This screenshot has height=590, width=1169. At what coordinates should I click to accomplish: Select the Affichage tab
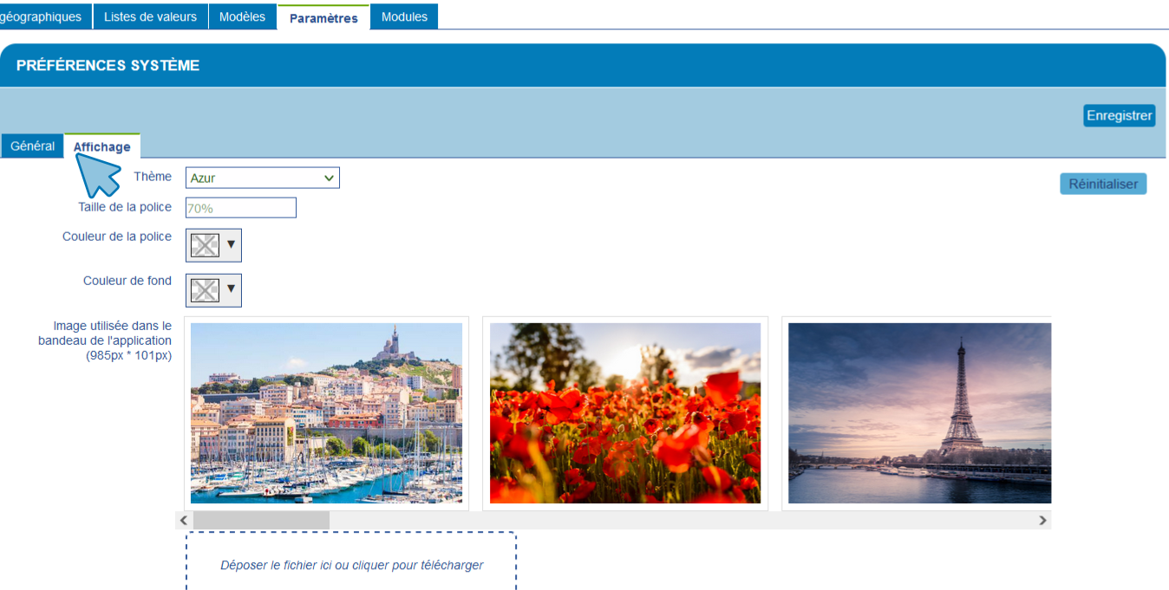[x=102, y=146]
